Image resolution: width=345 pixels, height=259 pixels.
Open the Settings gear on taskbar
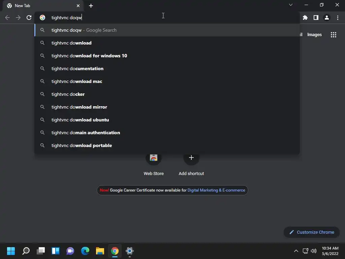click(x=130, y=251)
